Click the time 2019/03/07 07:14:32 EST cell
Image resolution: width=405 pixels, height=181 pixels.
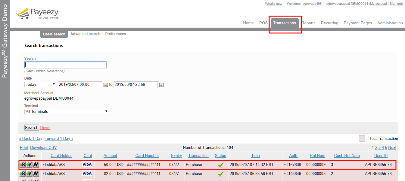click(x=251, y=164)
